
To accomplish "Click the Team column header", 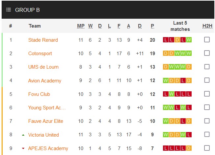I will point(35,26).
